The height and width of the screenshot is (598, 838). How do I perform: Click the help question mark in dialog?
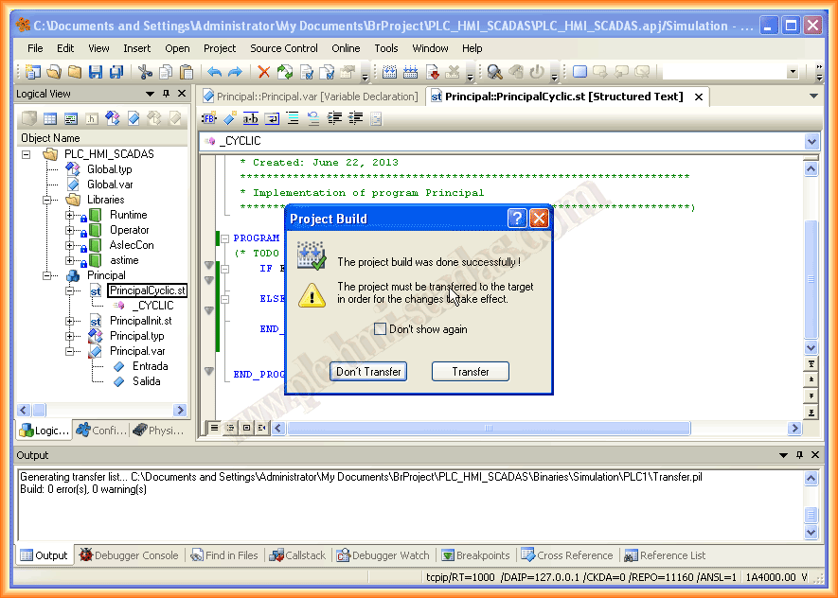point(516,219)
